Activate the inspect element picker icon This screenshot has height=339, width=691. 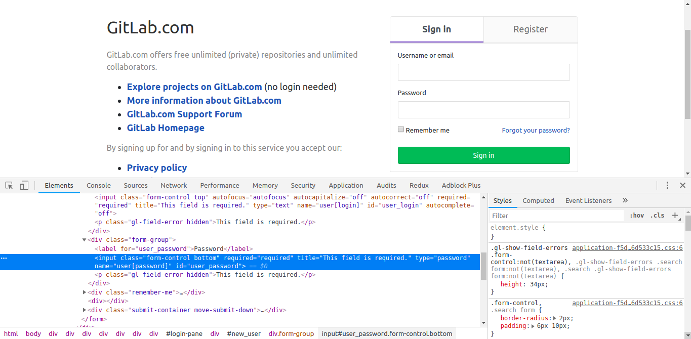coord(9,186)
